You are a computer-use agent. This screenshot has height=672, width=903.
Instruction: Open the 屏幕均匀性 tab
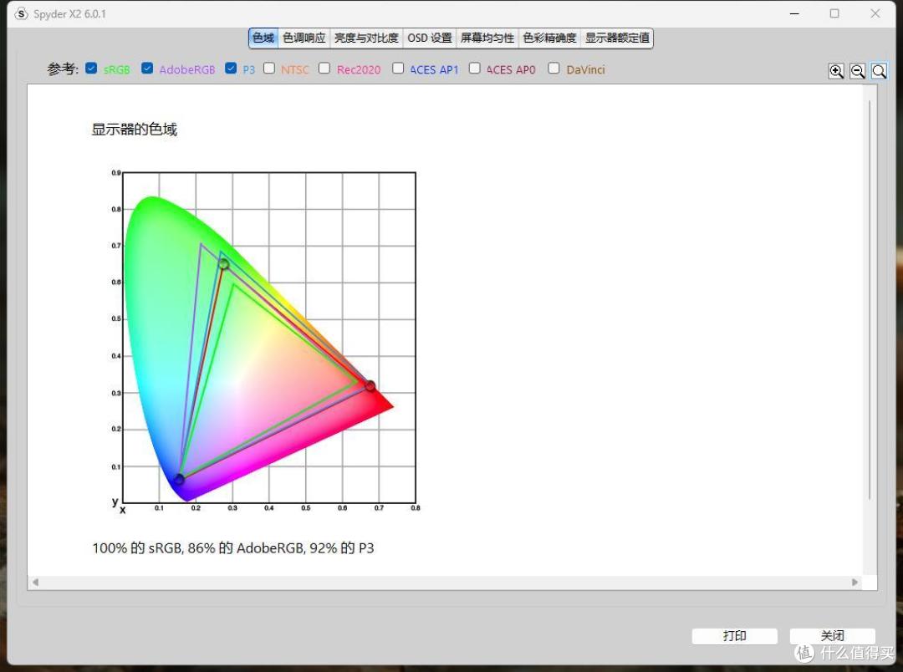tap(487, 38)
